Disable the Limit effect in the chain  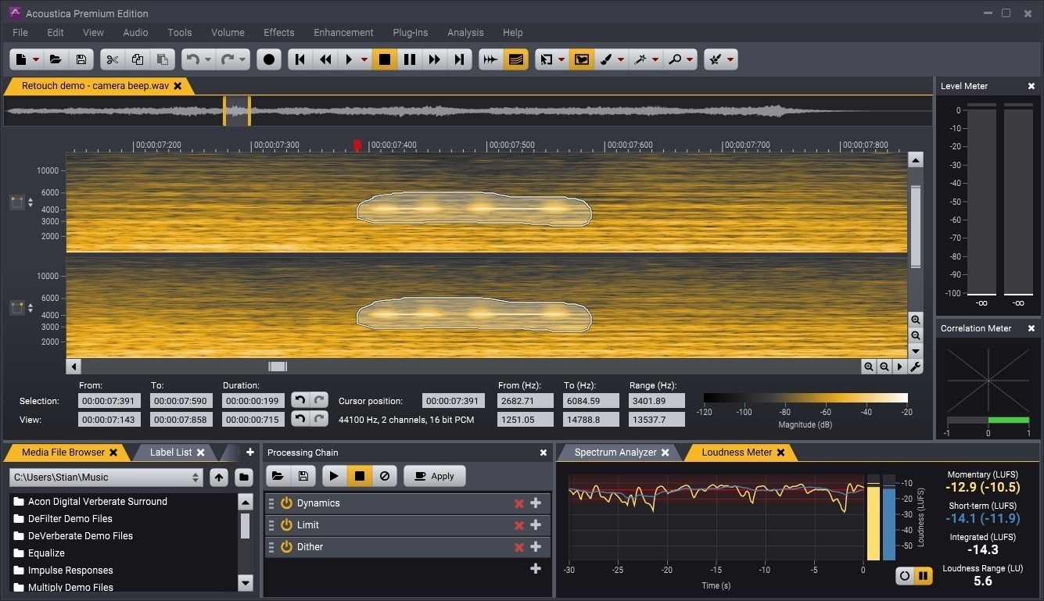pyautogui.click(x=286, y=524)
